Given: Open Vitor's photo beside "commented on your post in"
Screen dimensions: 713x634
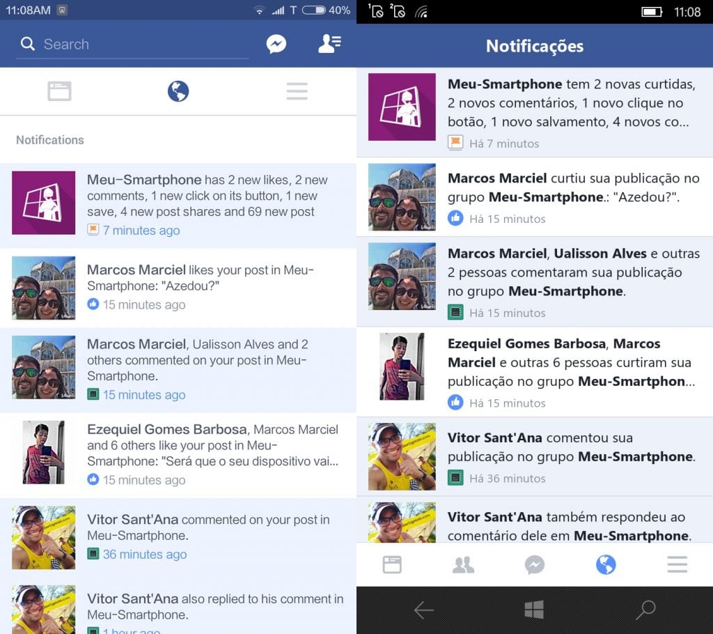Looking at the screenshot, I should [x=44, y=538].
